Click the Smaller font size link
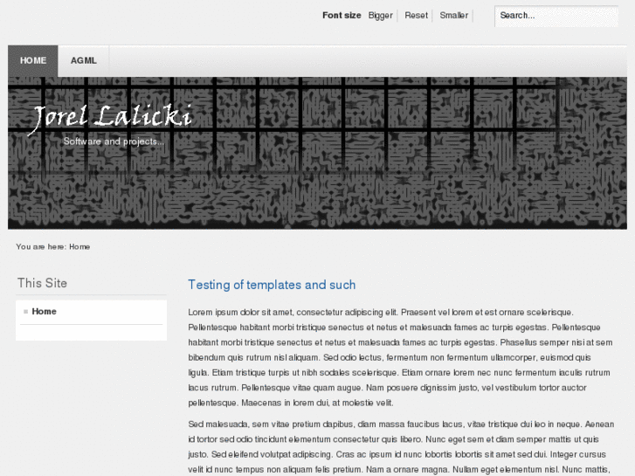The image size is (635, 476). pyautogui.click(x=453, y=16)
